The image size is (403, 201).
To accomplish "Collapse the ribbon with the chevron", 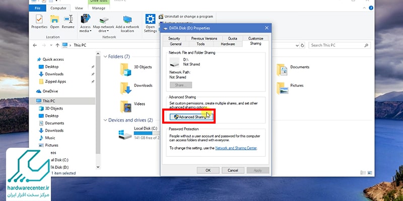I will [364, 8].
